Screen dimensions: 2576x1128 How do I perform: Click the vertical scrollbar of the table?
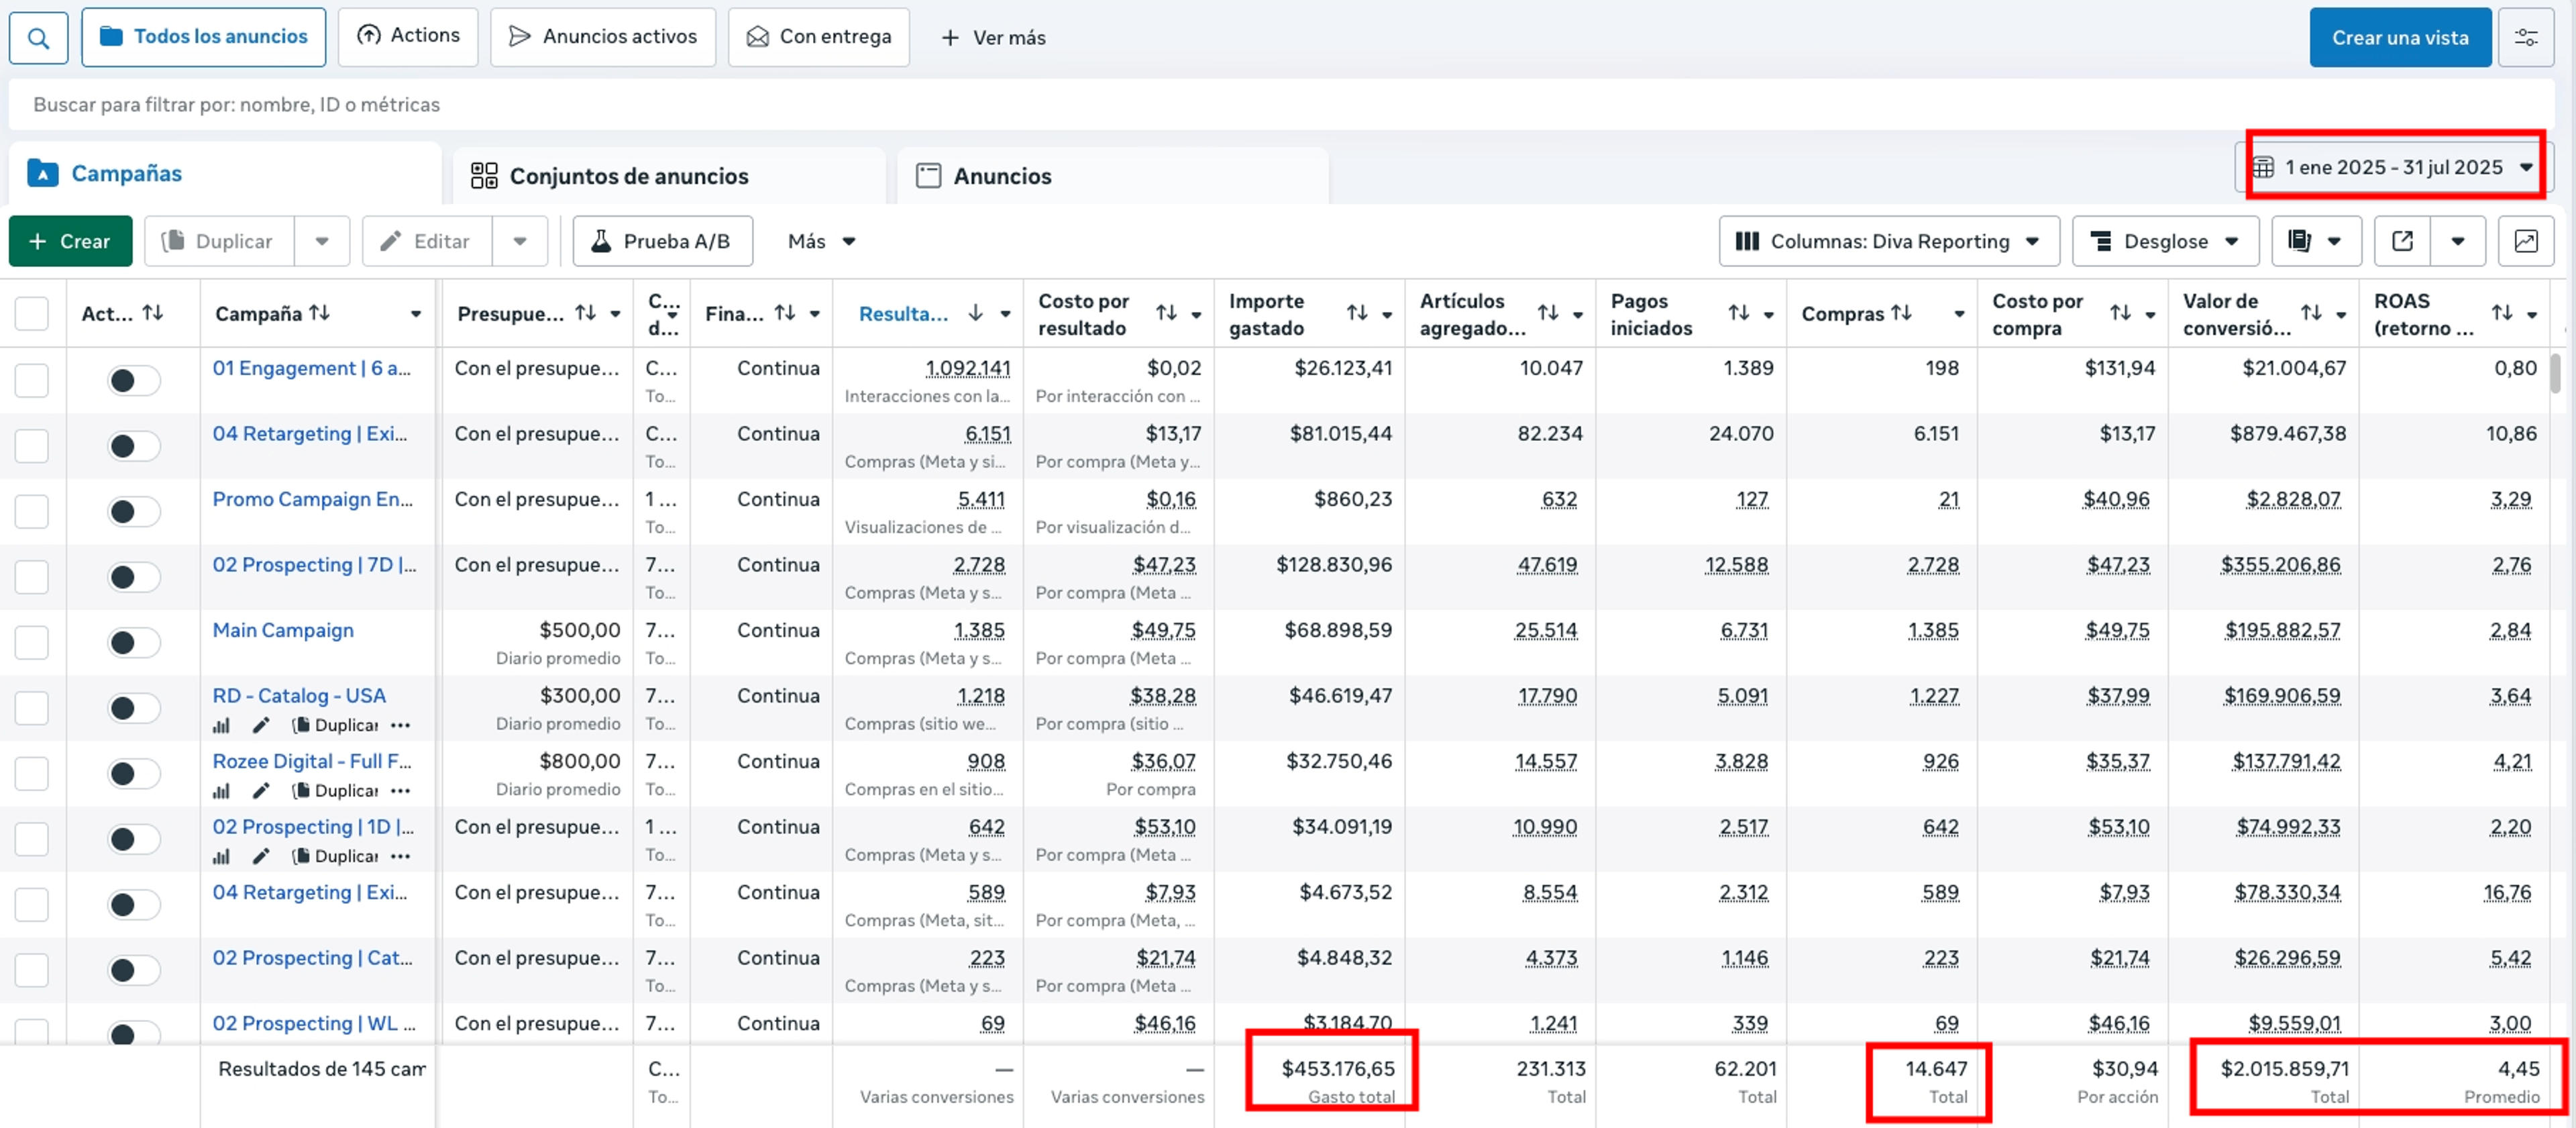[x=2554, y=374]
